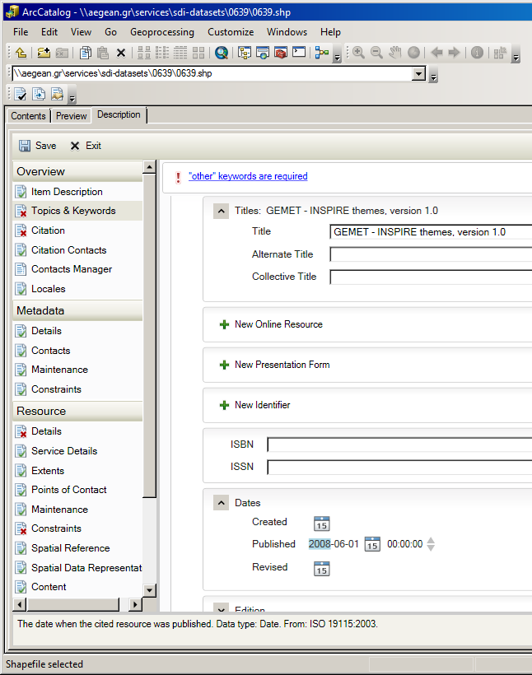Open the File menu
532x675 pixels.
[x=21, y=32]
